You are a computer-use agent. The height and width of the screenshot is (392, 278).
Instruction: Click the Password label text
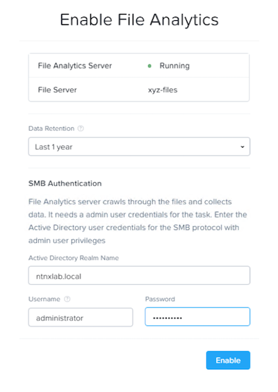160,299
